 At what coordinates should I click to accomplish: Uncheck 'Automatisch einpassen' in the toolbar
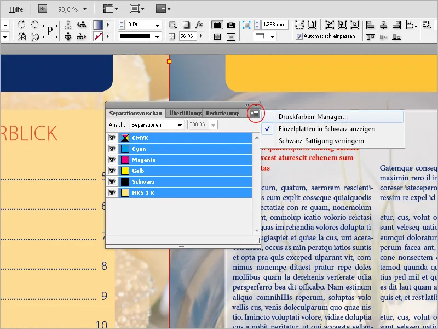point(299,37)
